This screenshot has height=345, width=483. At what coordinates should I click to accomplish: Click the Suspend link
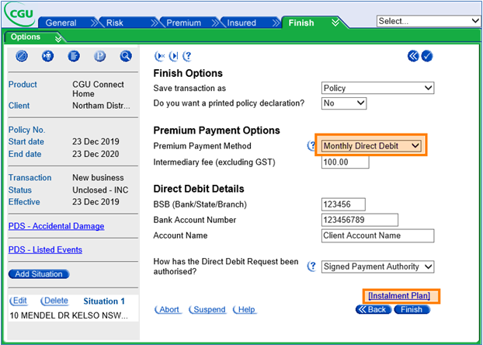[207, 309]
